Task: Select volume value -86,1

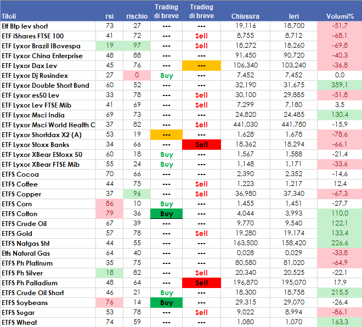Action: coord(340,312)
